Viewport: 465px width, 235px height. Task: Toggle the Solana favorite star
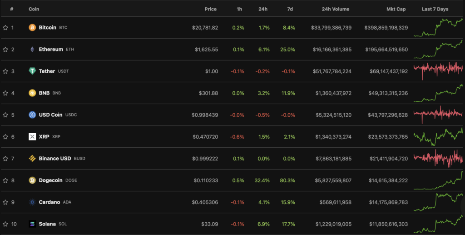pos(5,224)
